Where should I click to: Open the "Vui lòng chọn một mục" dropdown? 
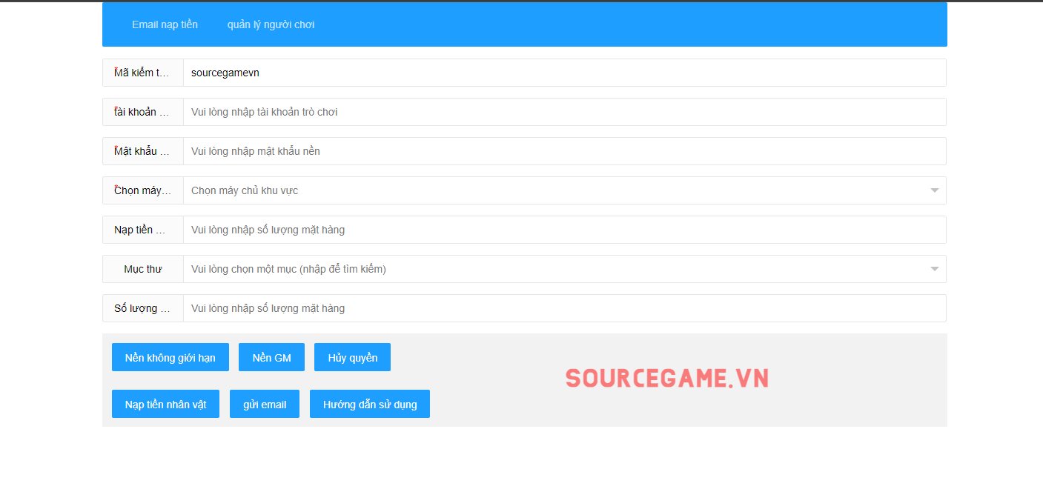pyautogui.click(x=565, y=269)
